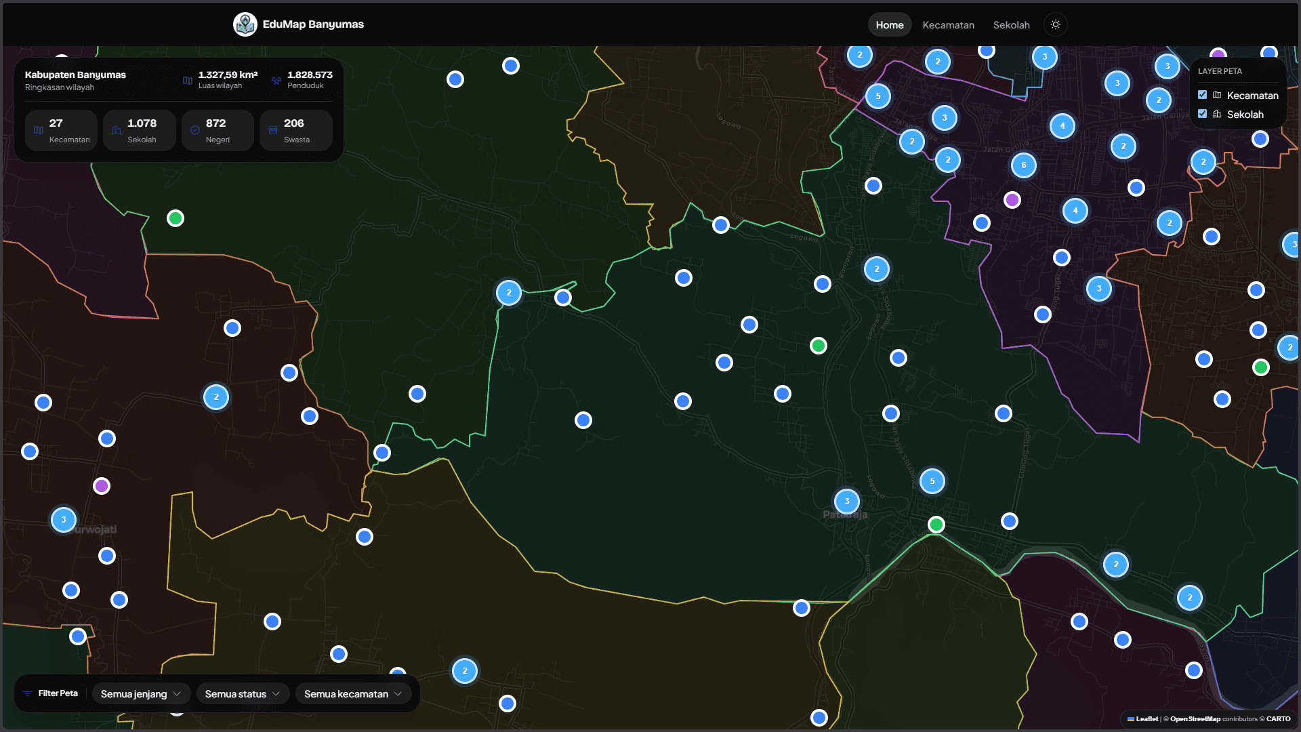Viewport: 1301px width, 732px height.
Task: Open the Semua status dropdown
Action: tap(243, 694)
